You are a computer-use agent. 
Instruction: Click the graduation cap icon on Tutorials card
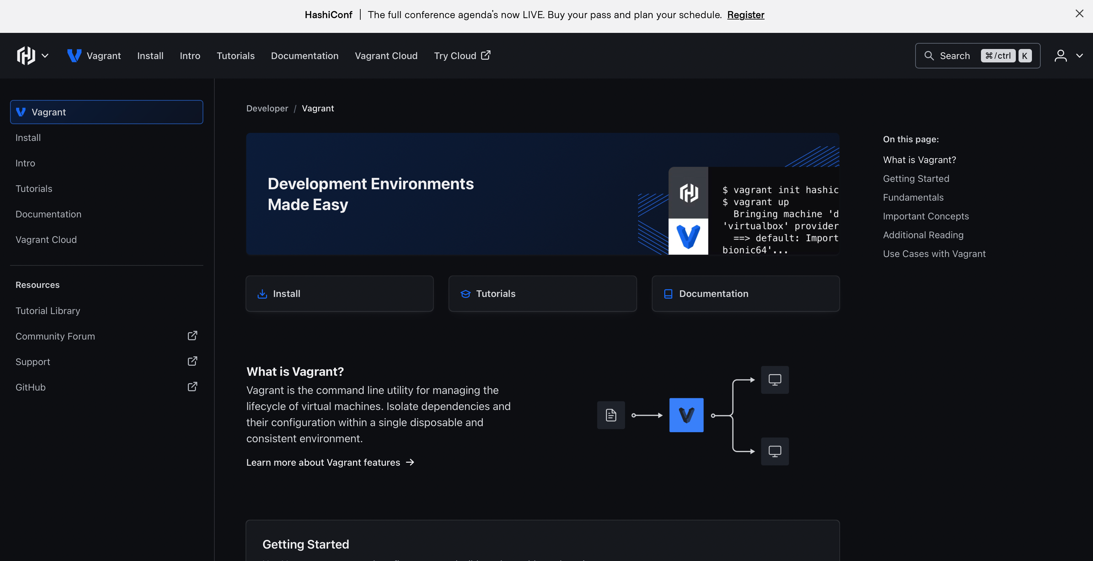point(465,294)
